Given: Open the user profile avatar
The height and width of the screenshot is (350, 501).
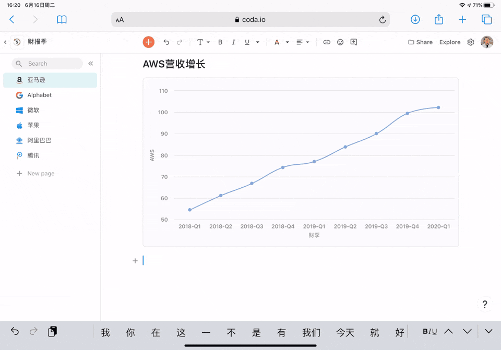Looking at the screenshot, I should (x=487, y=42).
